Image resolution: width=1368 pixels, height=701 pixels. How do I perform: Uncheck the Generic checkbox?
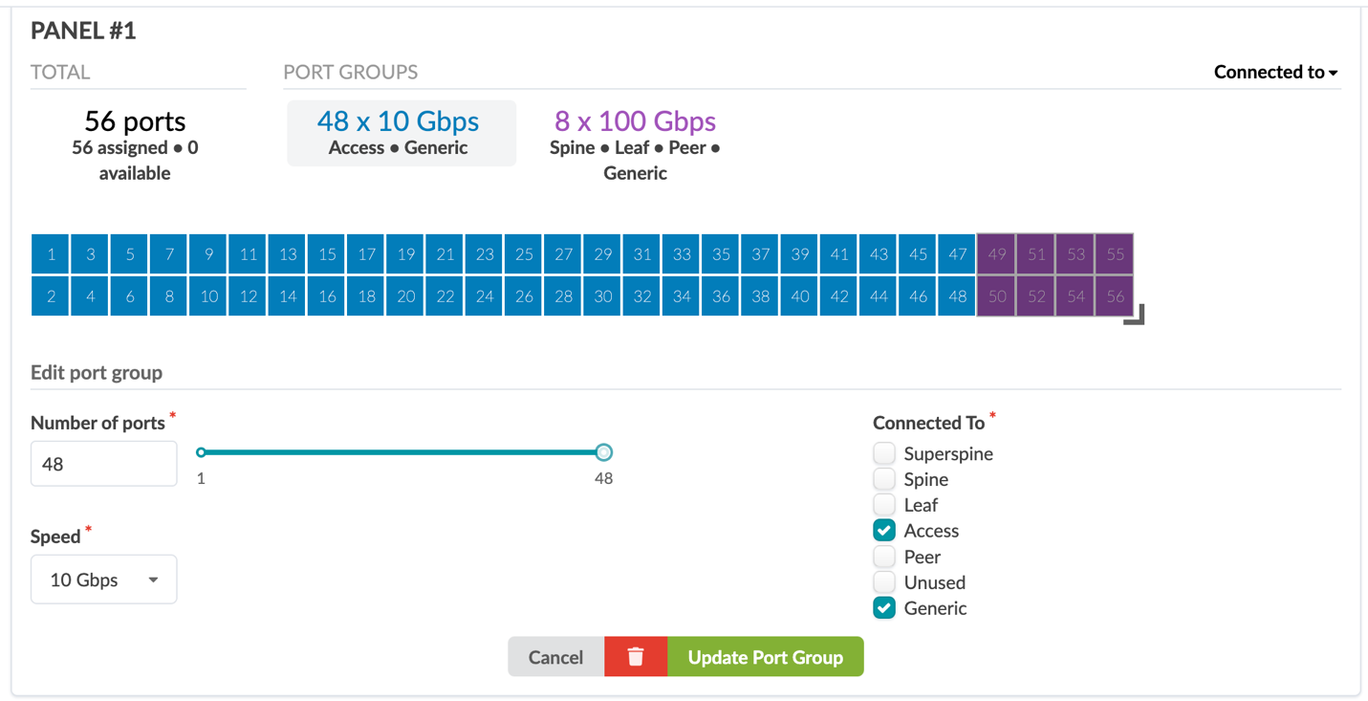click(884, 608)
